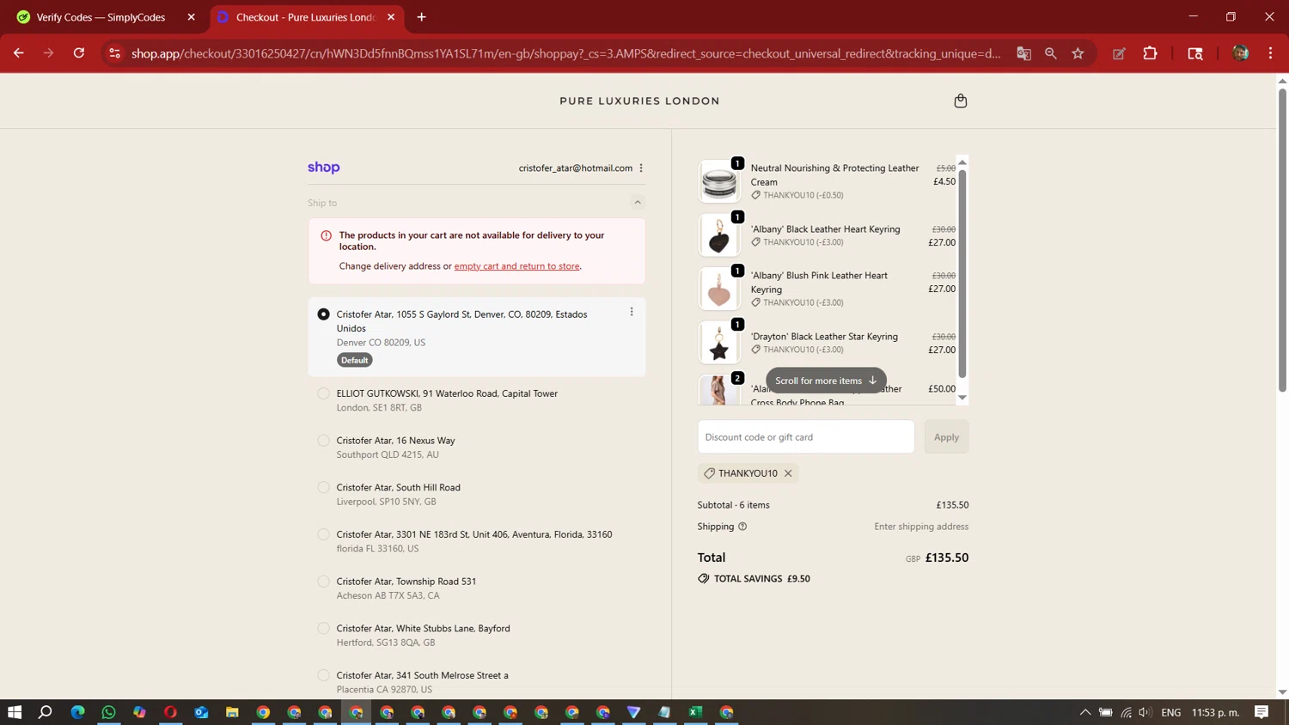Open the Leather Cream product thumbnail
This screenshot has width=1289, height=725.
[719, 181]
